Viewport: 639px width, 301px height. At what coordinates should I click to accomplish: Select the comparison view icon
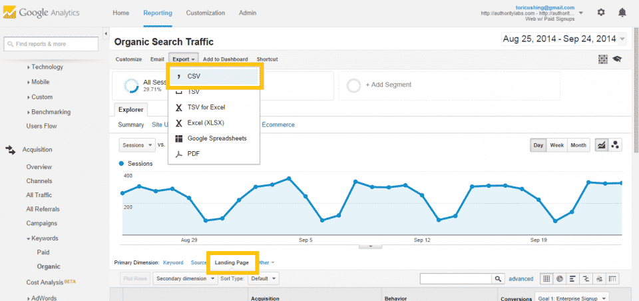586,278
